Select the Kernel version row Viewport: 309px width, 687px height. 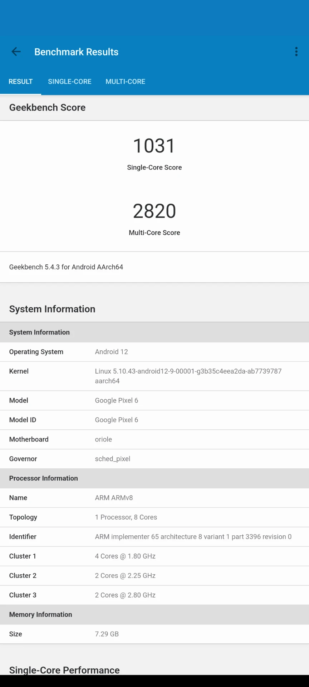(154, 376)
